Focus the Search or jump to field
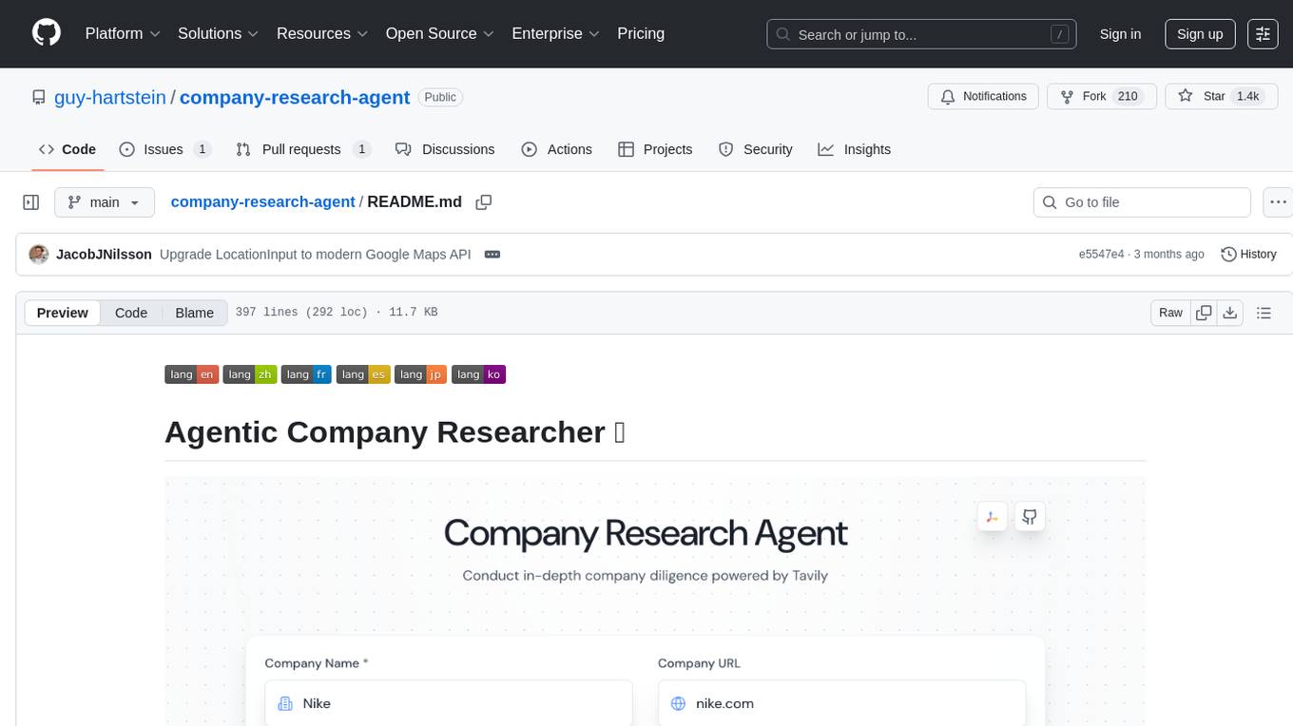This screenshot has height=726, width=1293. 922,34
